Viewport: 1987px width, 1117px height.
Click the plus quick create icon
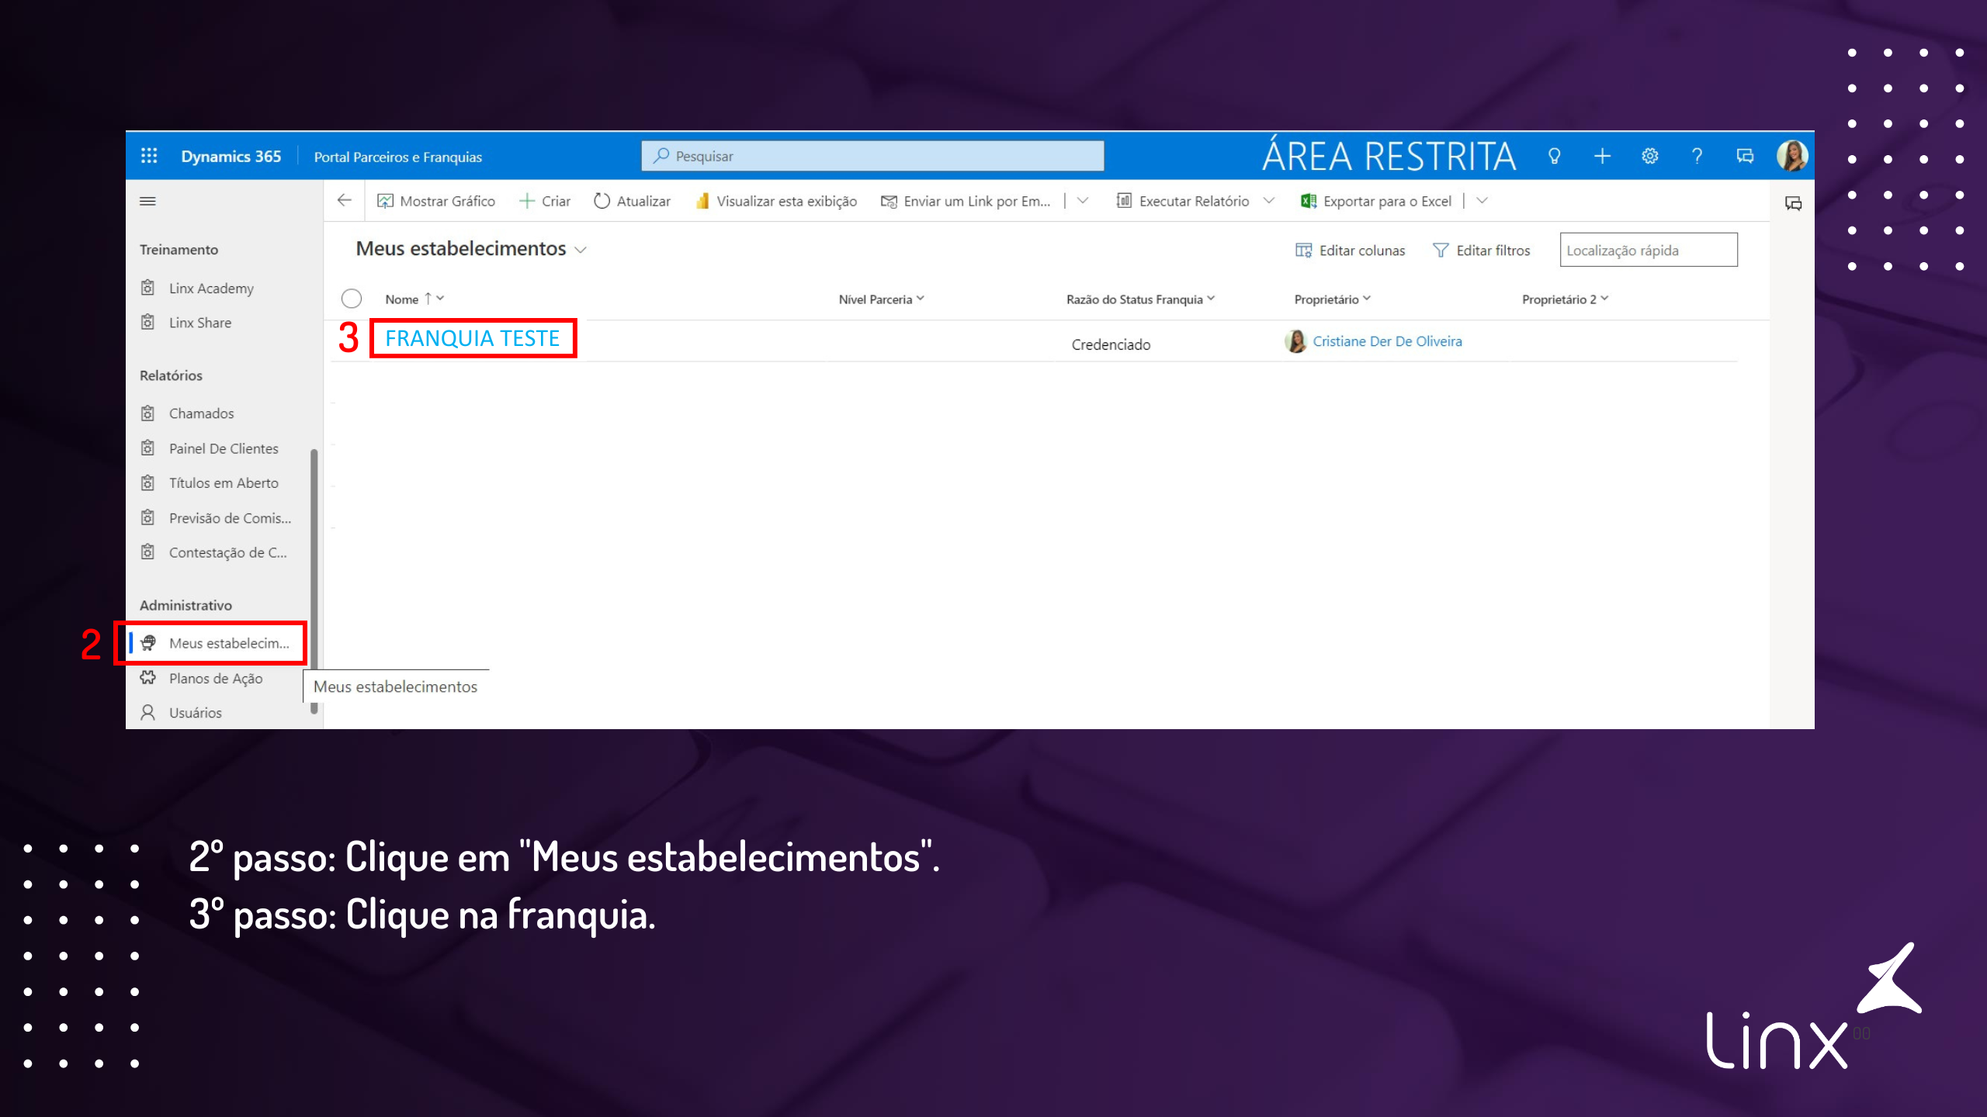(x=1602, y=156)
